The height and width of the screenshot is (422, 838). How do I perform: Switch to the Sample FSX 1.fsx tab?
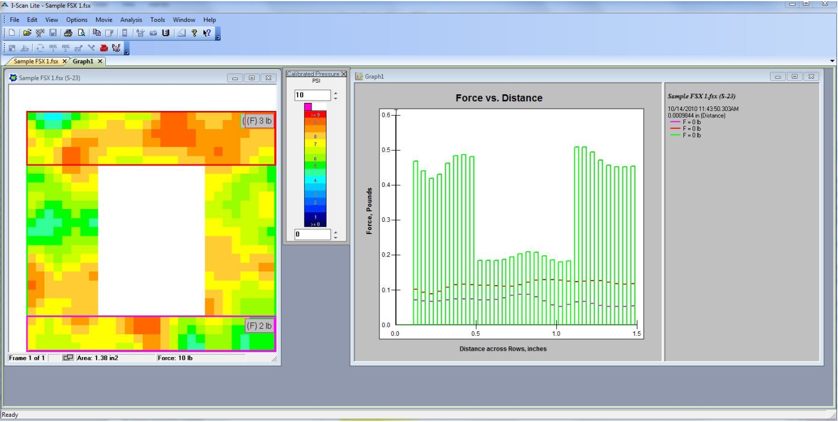click(36, 61)
